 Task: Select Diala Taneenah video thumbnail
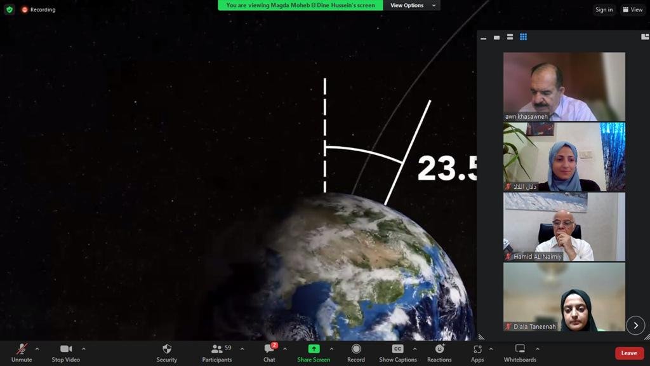[564, 297]
